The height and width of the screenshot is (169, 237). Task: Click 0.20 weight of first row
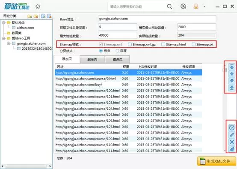point(125,72)
